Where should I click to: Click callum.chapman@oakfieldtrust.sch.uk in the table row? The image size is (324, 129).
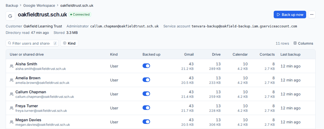[45, 97]
